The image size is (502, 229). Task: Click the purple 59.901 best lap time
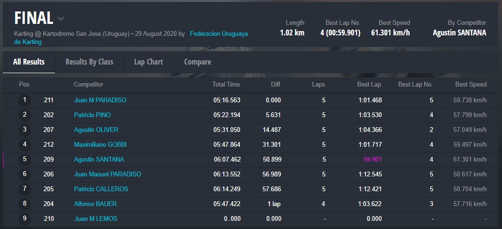(x=372, y=160)
